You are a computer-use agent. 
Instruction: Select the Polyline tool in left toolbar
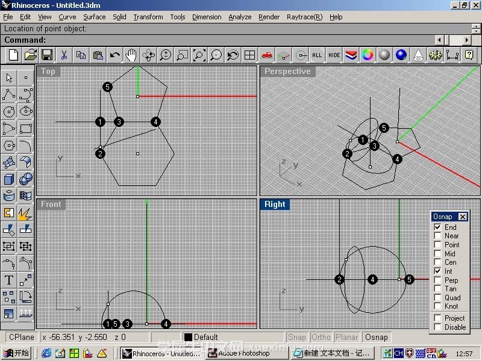point(9,95)
